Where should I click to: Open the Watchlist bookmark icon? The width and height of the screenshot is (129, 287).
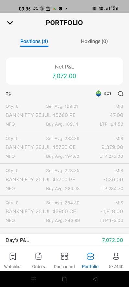click(13, 256)
